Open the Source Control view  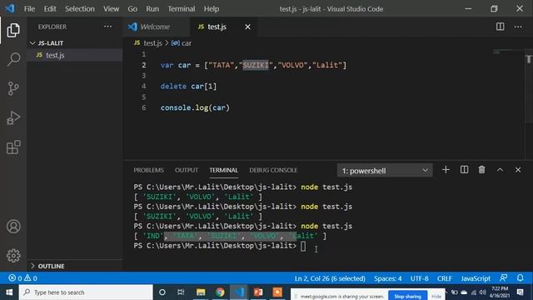pyautogui.click(x=13, y=88)
